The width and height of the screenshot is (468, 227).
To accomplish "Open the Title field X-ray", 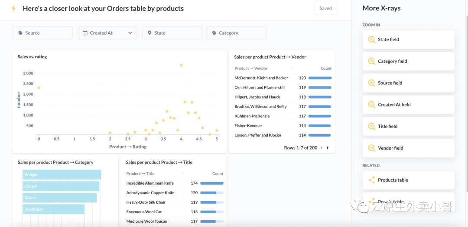I will (x=408, y=126).
